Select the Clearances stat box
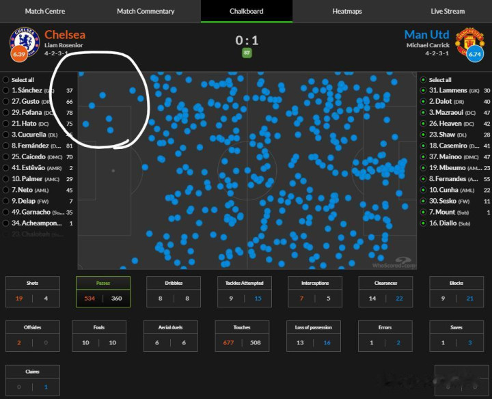This screenshot has height=399, width=492. click(x=385, y=292)
